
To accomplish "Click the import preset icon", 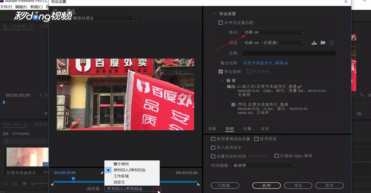I will (323, 43).
